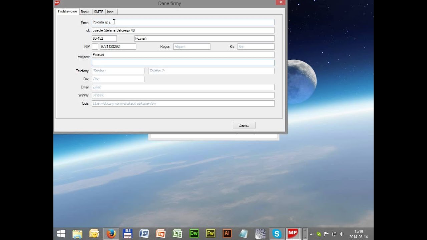The height and width of the screenshot is (240, 427).
Task: Focus the Fax input field
Action: [118, 79]
